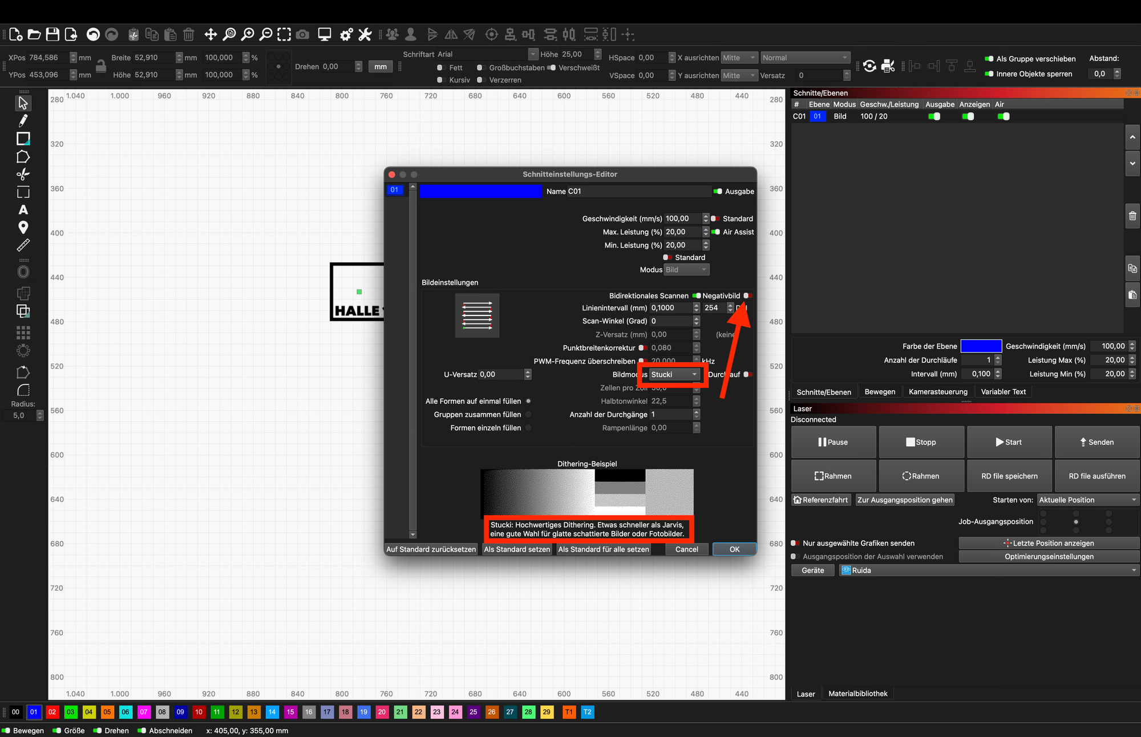Expand the Ruida device dropdown
The width and height of the screenshot is (1141, 737).
pos(989,570)
